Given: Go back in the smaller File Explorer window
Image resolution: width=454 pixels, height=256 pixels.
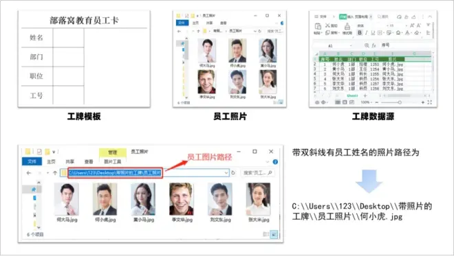Looking at the screenshot, I should point(179,31).
